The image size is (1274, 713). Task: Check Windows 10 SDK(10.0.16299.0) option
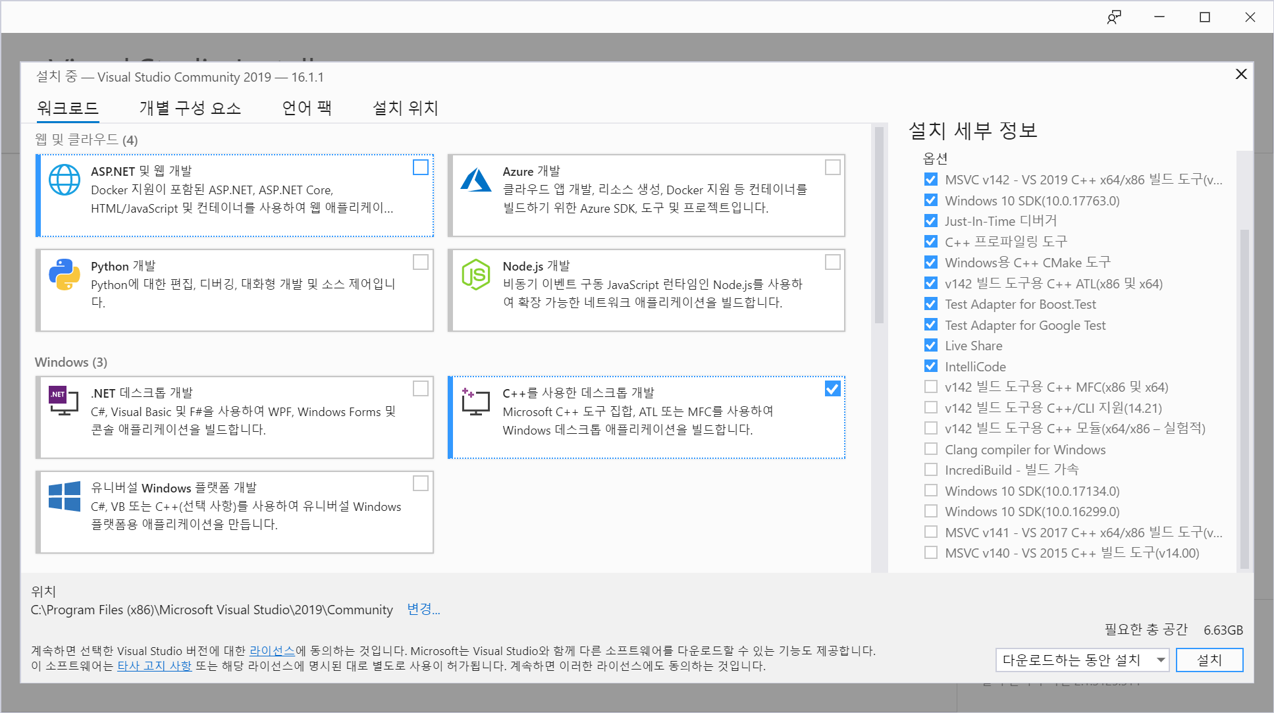[931, 511]
